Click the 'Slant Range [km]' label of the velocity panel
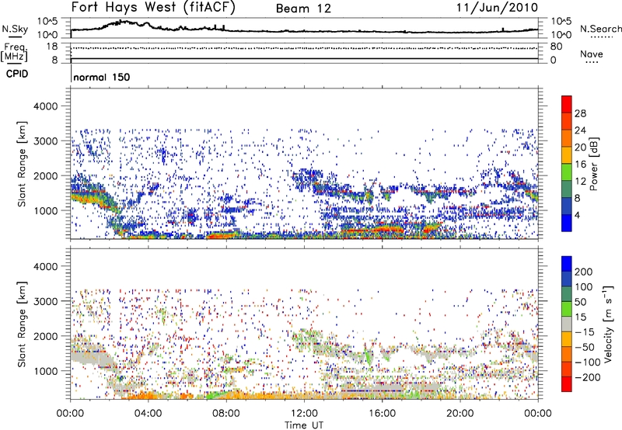Image resolution: width=622 pixels, height=430 pixels. tap(22, 324)
